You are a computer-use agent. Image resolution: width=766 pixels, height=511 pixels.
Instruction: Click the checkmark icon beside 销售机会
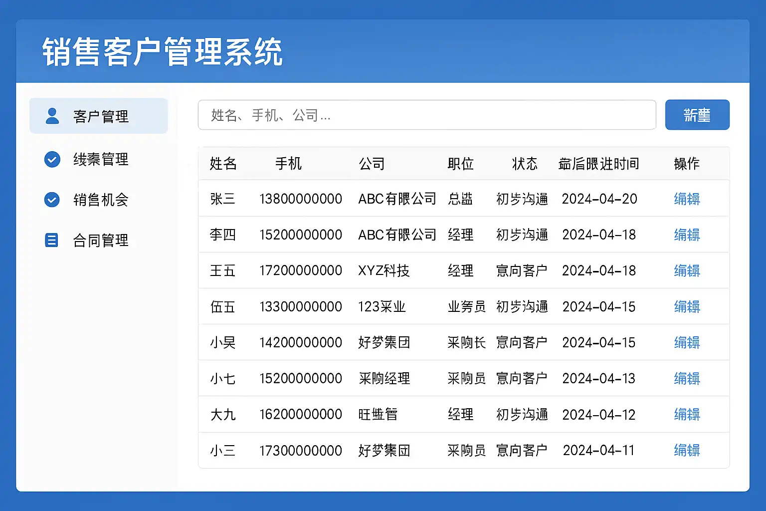pyautogui.click(x=52, y=200)
